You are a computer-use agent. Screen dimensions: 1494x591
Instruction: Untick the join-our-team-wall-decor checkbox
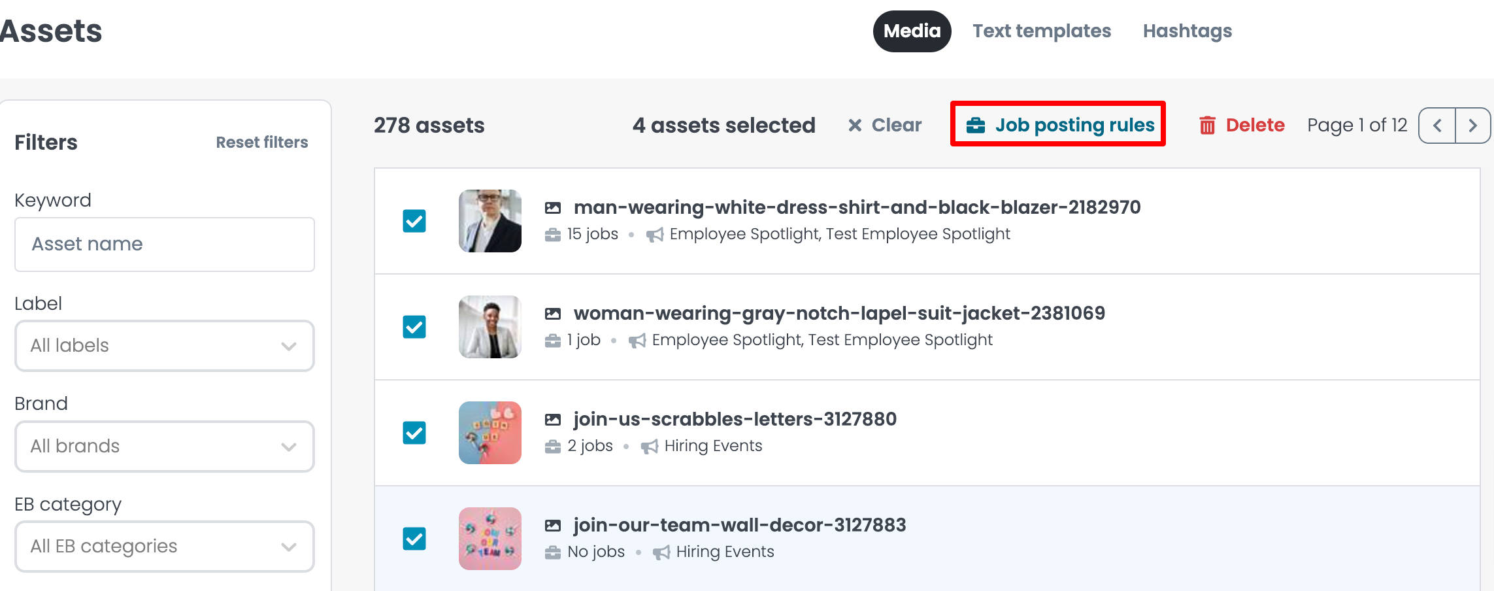(x=414, y=539)
